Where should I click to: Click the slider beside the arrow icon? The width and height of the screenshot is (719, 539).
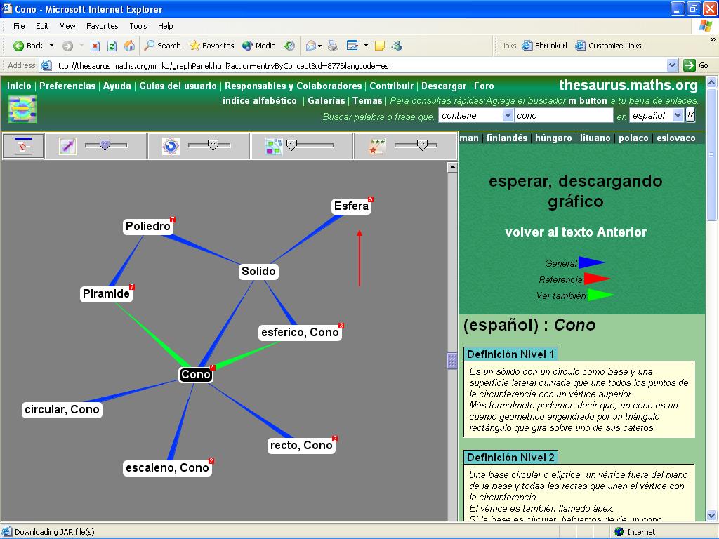105,145
